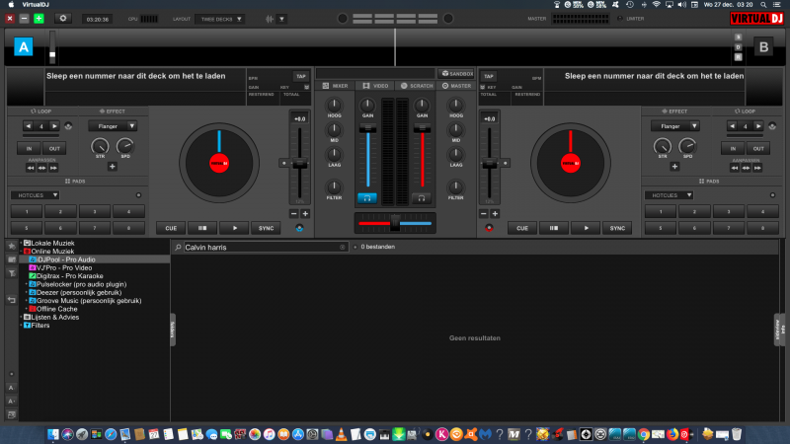This screenshot has width=790, height=444.
Task: Click right deck pause/stutter button
Action: point(554,228)
